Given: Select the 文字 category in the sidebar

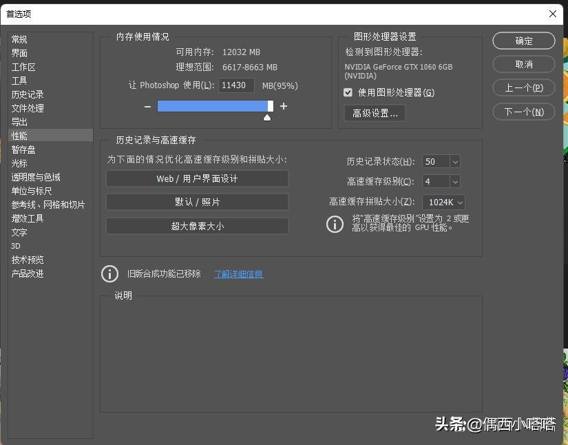Looking at the screenshot, I should 19,232.
